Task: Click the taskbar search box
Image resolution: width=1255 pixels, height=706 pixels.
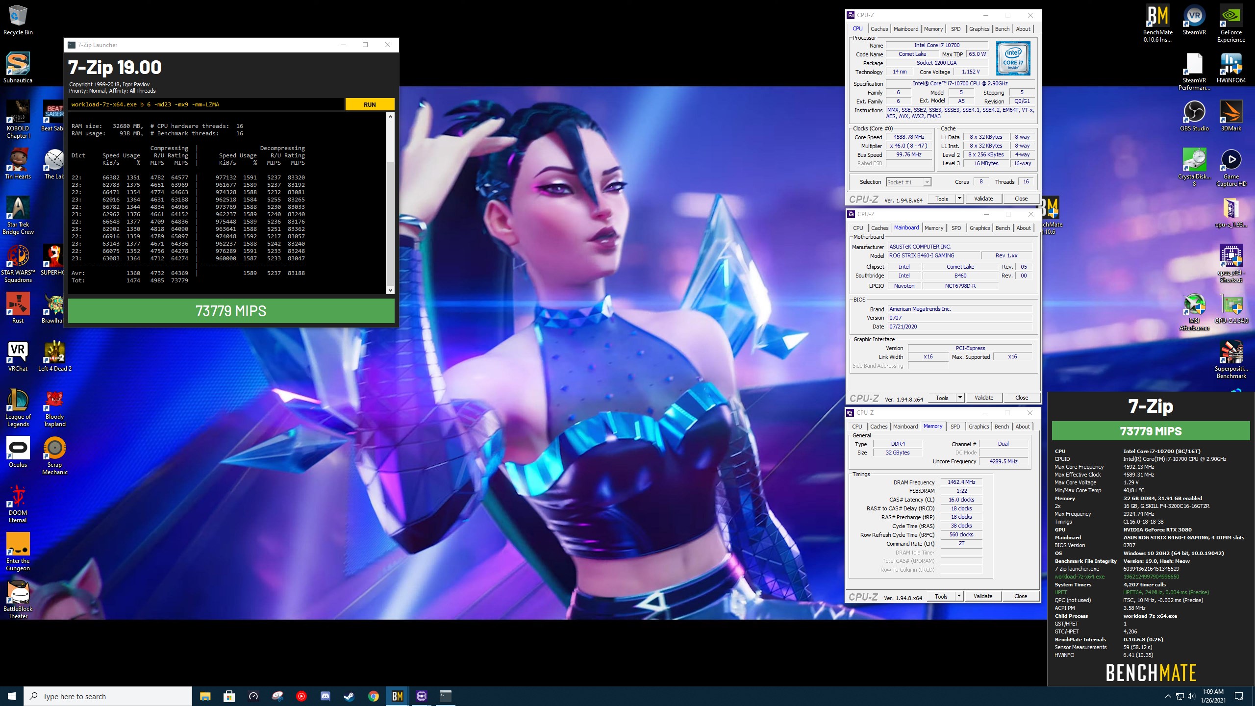Action: tap(108, 696)
